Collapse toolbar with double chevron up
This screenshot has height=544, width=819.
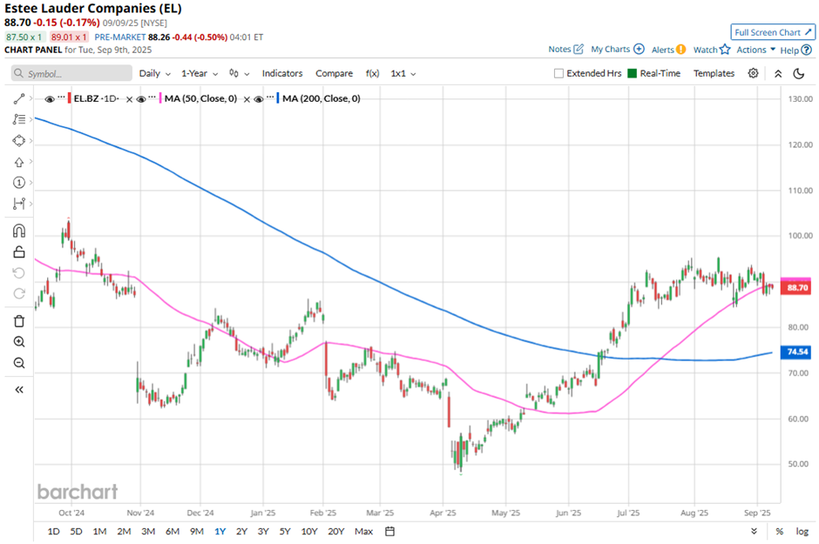[778, 73]
